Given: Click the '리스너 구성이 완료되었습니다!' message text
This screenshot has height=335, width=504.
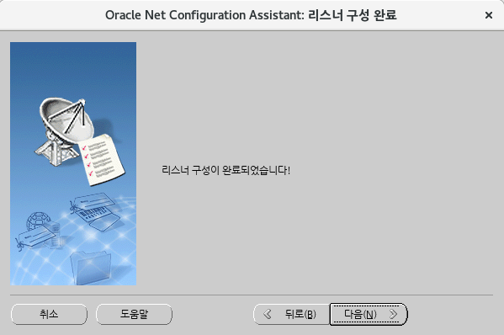Looking at the screenshot, I should click(226, 170).
